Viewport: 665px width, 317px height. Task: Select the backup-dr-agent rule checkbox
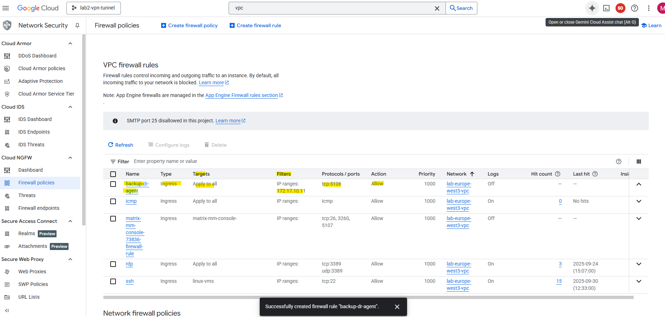[113, 184]
